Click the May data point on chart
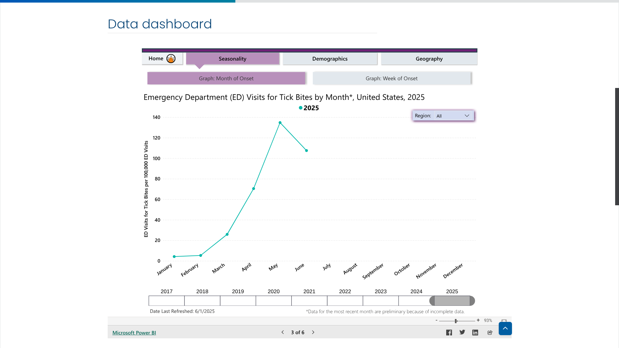This screenshot has height=348, width=619. 280,123
